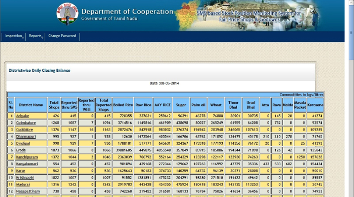Click the Tamil Nadu map banner image
Viewport: 354px width, 197px height.
(x=187, y=15)
